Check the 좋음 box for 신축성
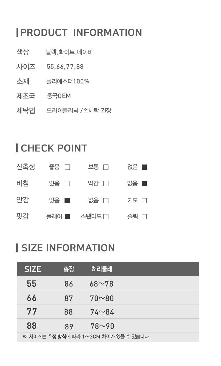Screen dimensions: 221x366 pos(67,167)
